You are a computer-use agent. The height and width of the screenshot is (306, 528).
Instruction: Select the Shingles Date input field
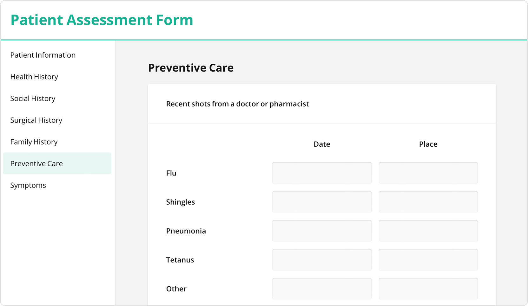(x=321, y=202)
